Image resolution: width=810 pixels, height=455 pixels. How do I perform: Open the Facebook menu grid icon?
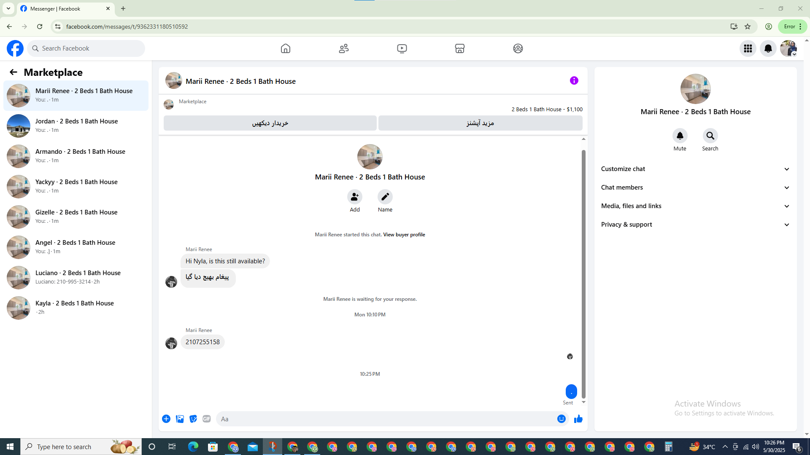click(748, 48)
